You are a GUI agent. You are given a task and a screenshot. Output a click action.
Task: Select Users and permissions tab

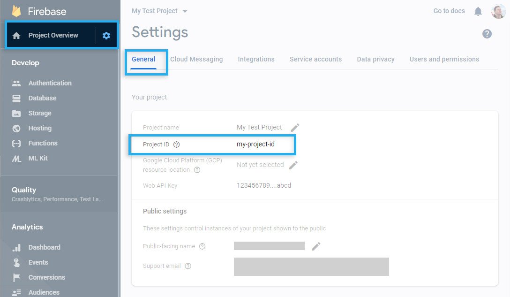[444, 59]
